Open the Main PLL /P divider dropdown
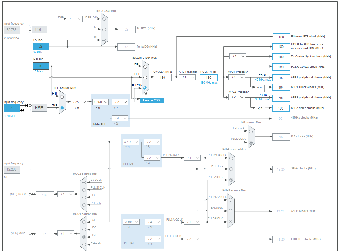 click(120, 102)
